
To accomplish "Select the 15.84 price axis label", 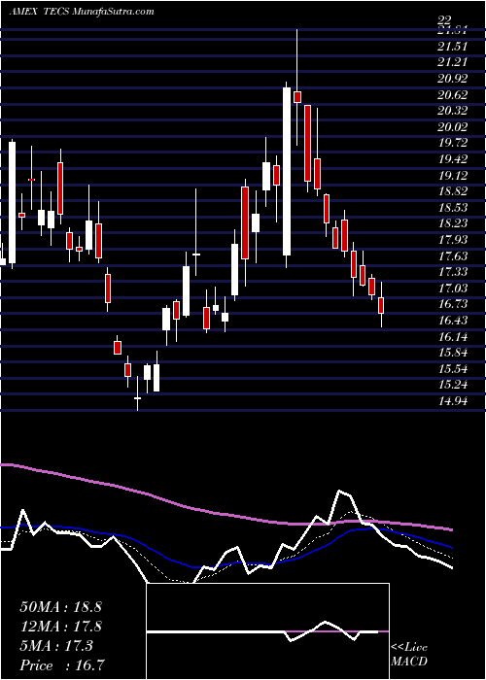I will (452, 353).
